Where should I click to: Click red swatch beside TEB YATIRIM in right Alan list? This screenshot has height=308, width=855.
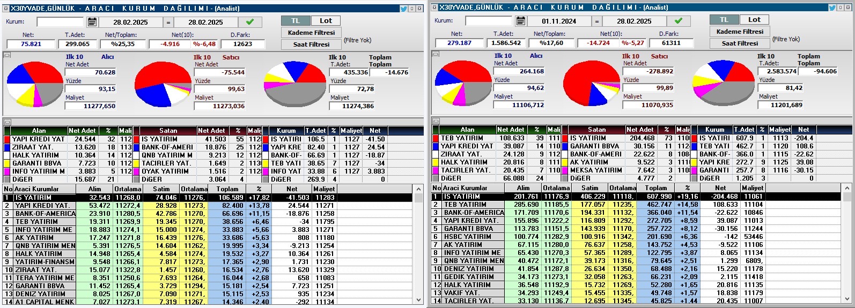pos(436,138)
